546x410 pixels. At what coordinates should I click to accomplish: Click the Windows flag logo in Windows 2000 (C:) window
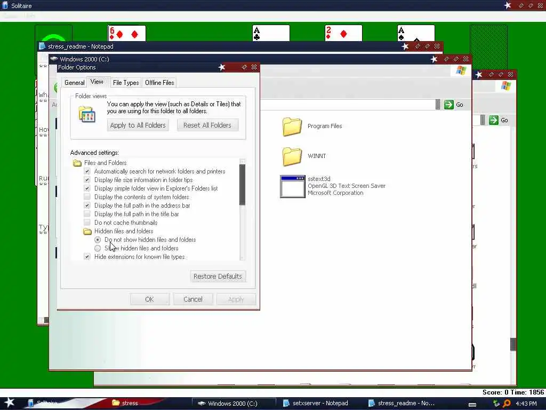(461, 70)
